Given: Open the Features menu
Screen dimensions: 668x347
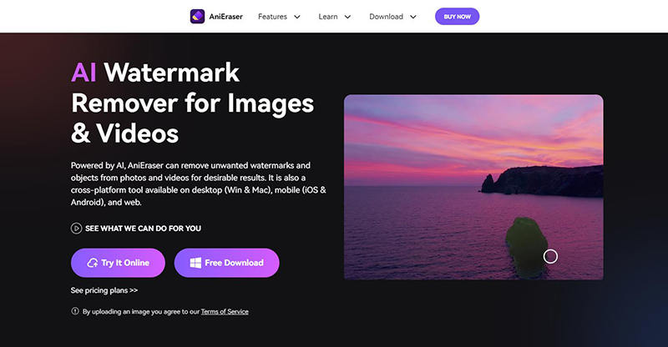Looking at the screenshot, I should point(272,17).
